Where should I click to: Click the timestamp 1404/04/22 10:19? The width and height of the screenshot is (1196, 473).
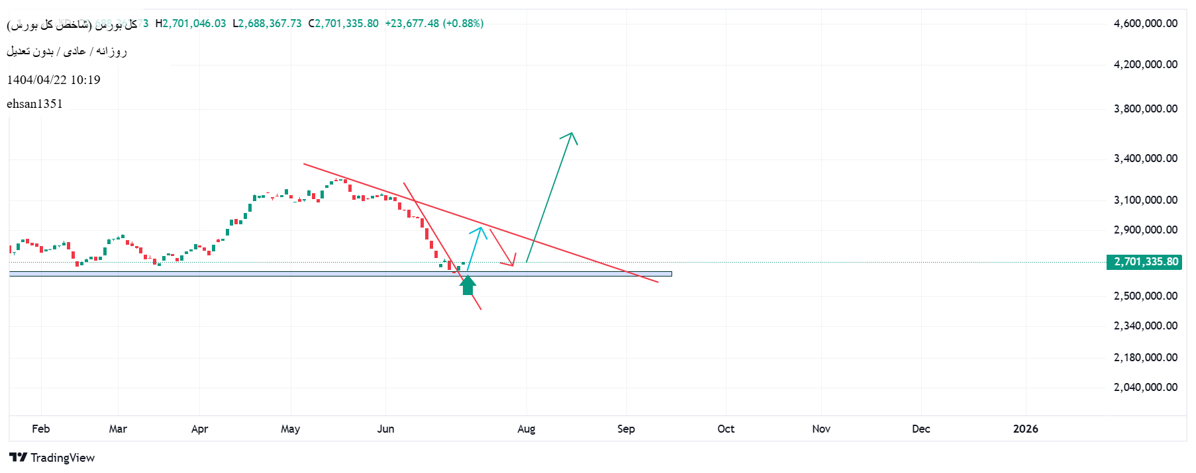(x=54, y=80)
